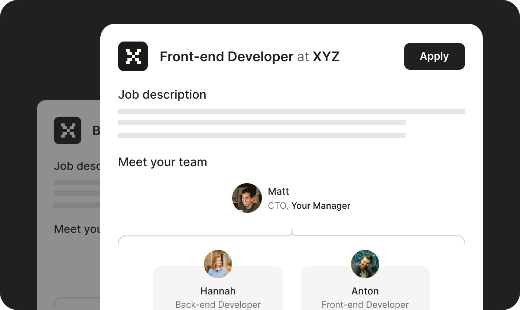This screenshot has width=520, height=310.
Task: Click the team hierarchy bracket connector
Action: [292, 237]
